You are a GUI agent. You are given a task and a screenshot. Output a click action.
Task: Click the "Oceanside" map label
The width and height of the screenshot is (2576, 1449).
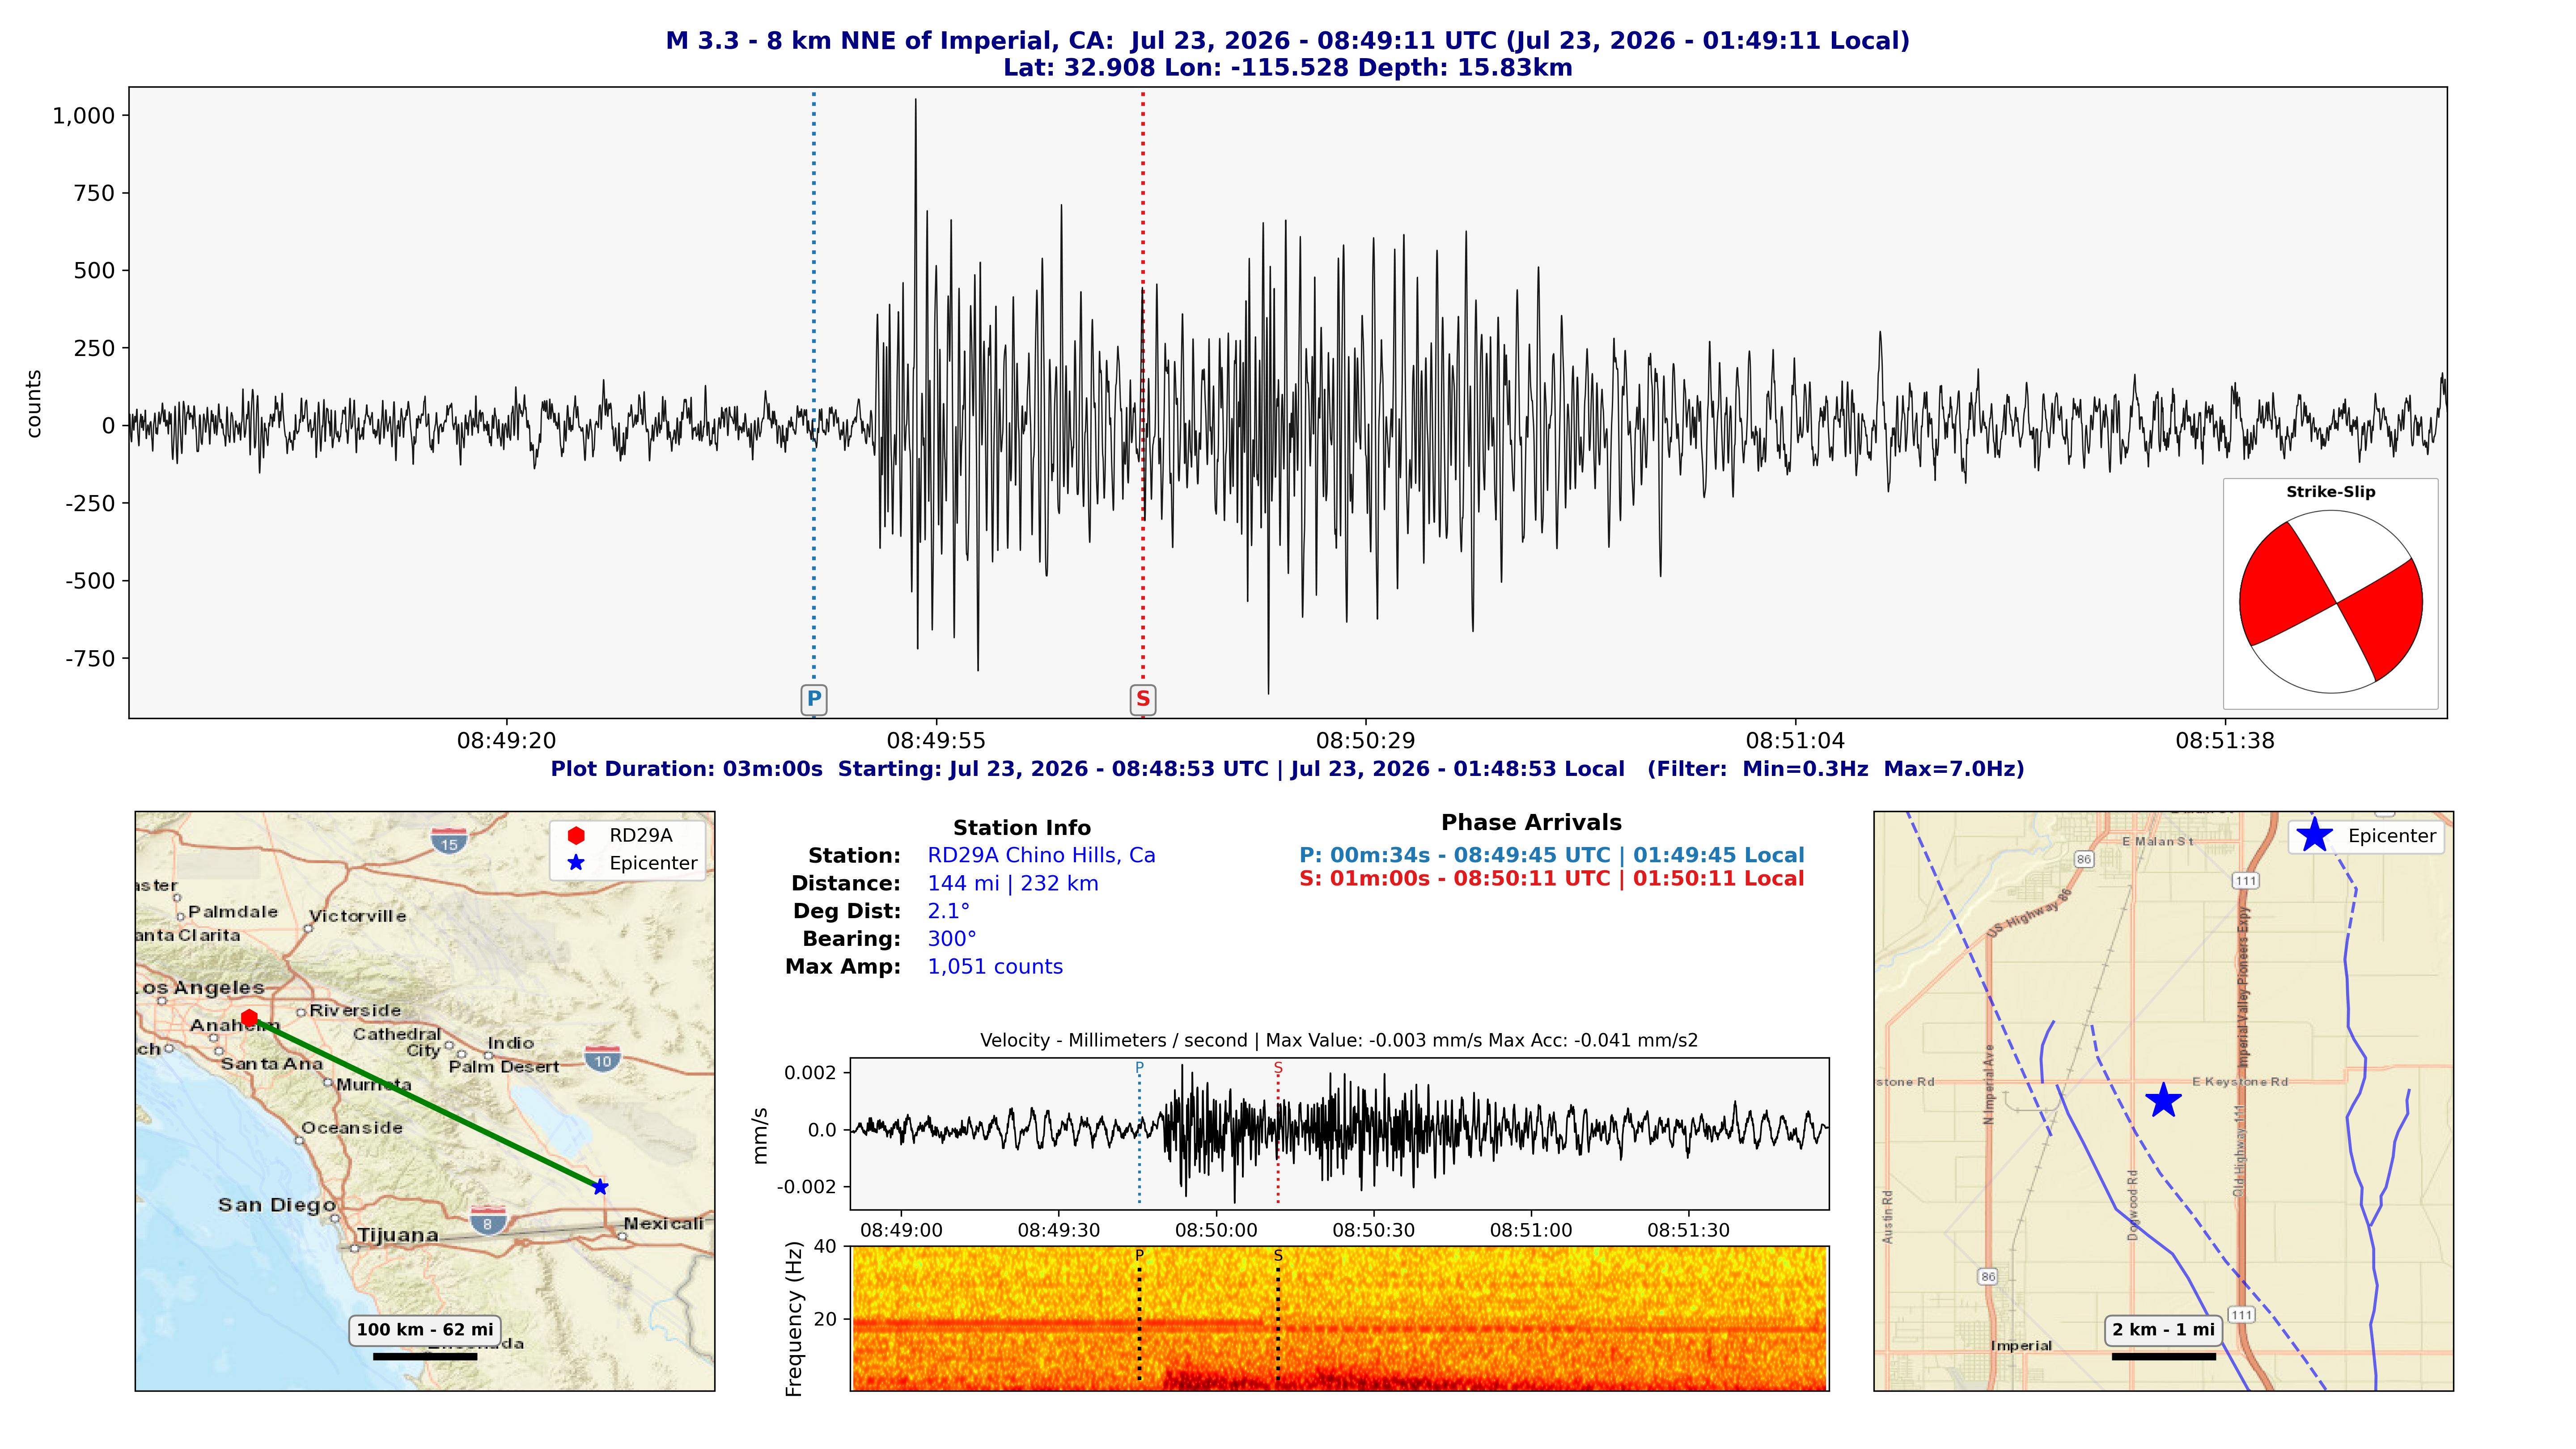click(352, 1128)
